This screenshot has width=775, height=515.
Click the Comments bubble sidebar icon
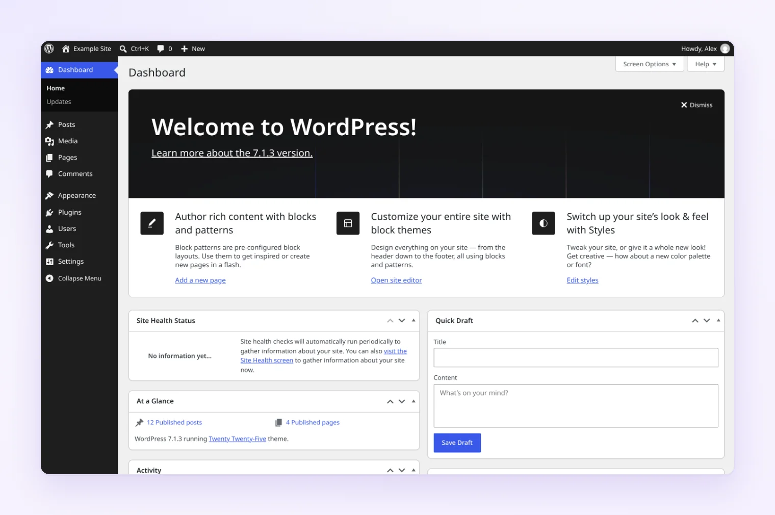[x=49, y=174]
